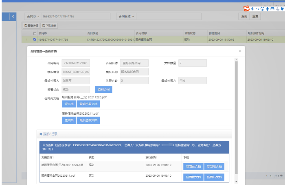Uncheck the checkbox for contract row 1
Screen dimensions: 285x186
(35, 39)
